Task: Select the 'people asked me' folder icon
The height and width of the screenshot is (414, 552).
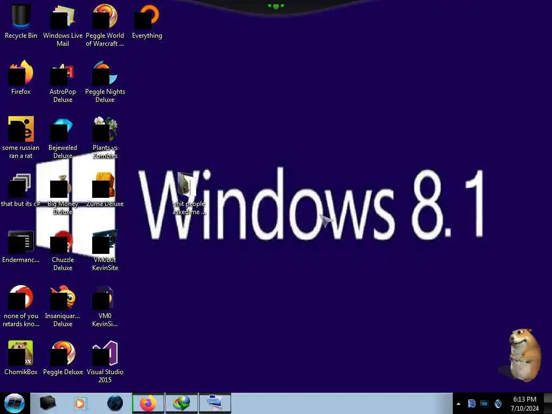Action: [x=189, y=194]
